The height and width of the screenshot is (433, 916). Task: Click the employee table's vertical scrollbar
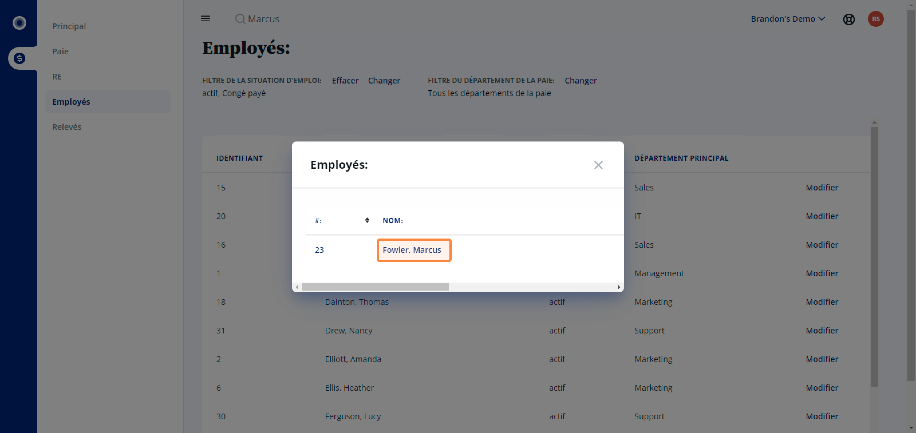pos(874,257)
